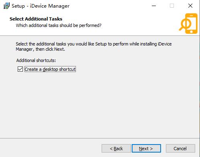This screenshot has height=157, width=200.
Task: Click the magnifying glass in the orange logo
Action: pyautogui.click(x=185, y=25)
